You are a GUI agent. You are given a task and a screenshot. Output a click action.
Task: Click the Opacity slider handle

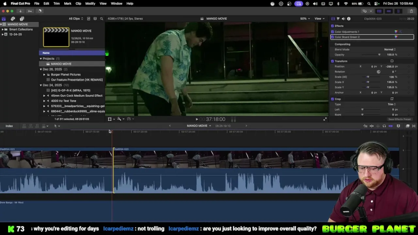pyautogui.click(x=379, y=55)
